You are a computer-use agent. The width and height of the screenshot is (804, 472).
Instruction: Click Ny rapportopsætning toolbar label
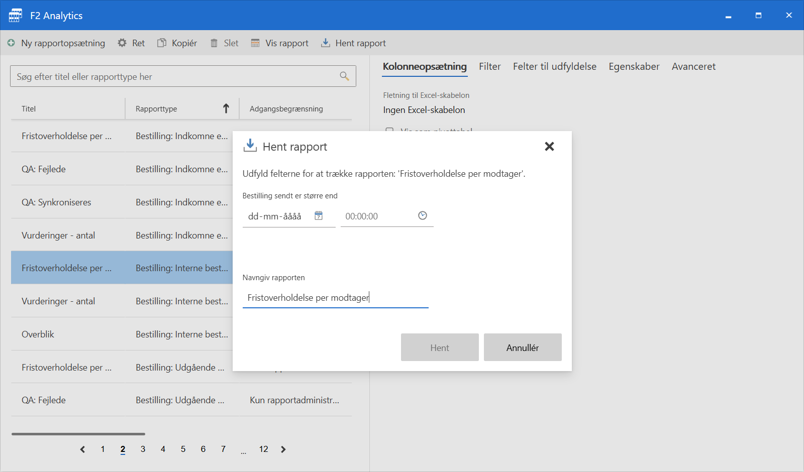point(63,43)
